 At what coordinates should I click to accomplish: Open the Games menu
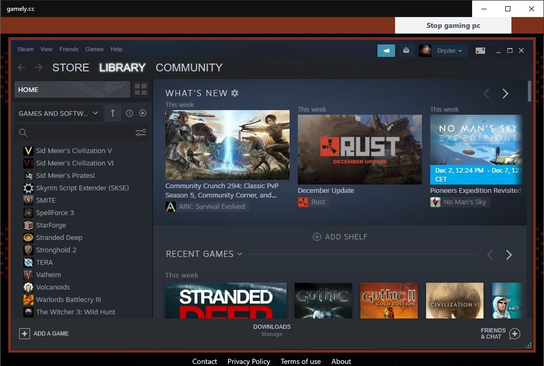(x=94, y=49)
